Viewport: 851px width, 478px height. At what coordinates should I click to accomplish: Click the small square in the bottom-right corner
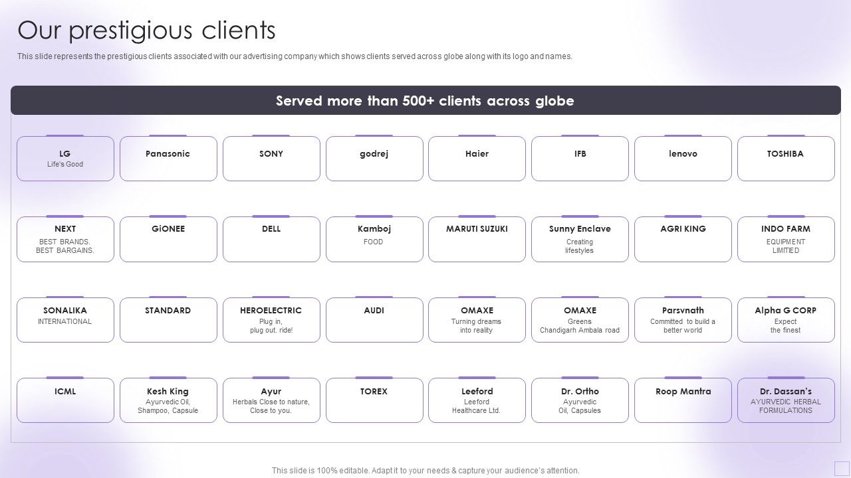coord(842,468)
